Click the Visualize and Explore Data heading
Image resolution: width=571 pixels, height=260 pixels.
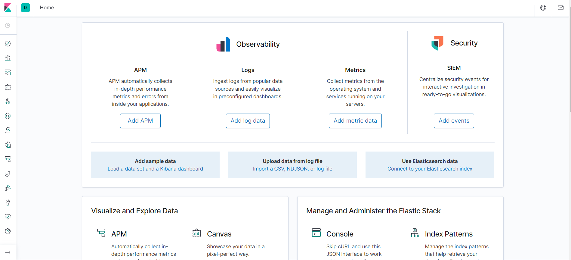pos(134,211)
